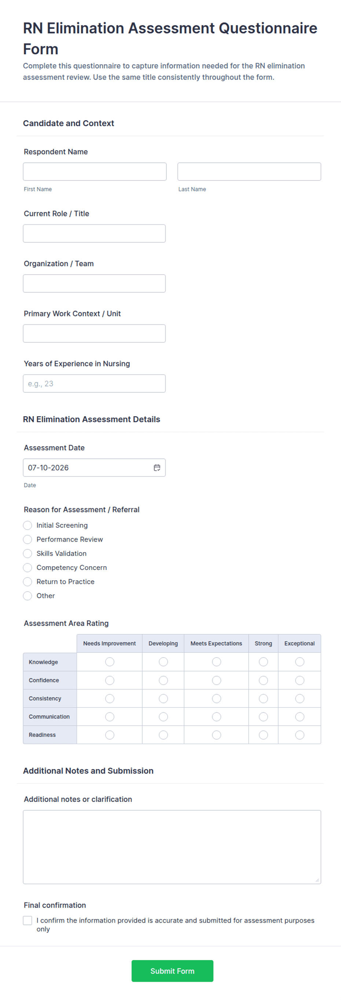Select Other as assessment reason
Screen dimensions: 341x1000
[x=27, y=596]
